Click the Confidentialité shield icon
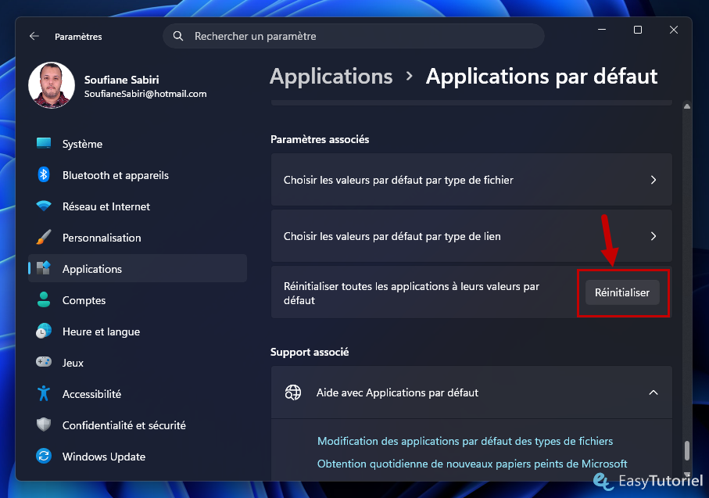Screen dimensions: 709x498 tap(44, 425)
